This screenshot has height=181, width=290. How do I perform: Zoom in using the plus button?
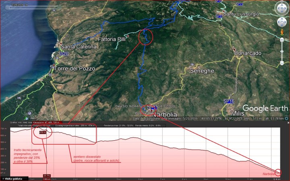tap(281, 39)
